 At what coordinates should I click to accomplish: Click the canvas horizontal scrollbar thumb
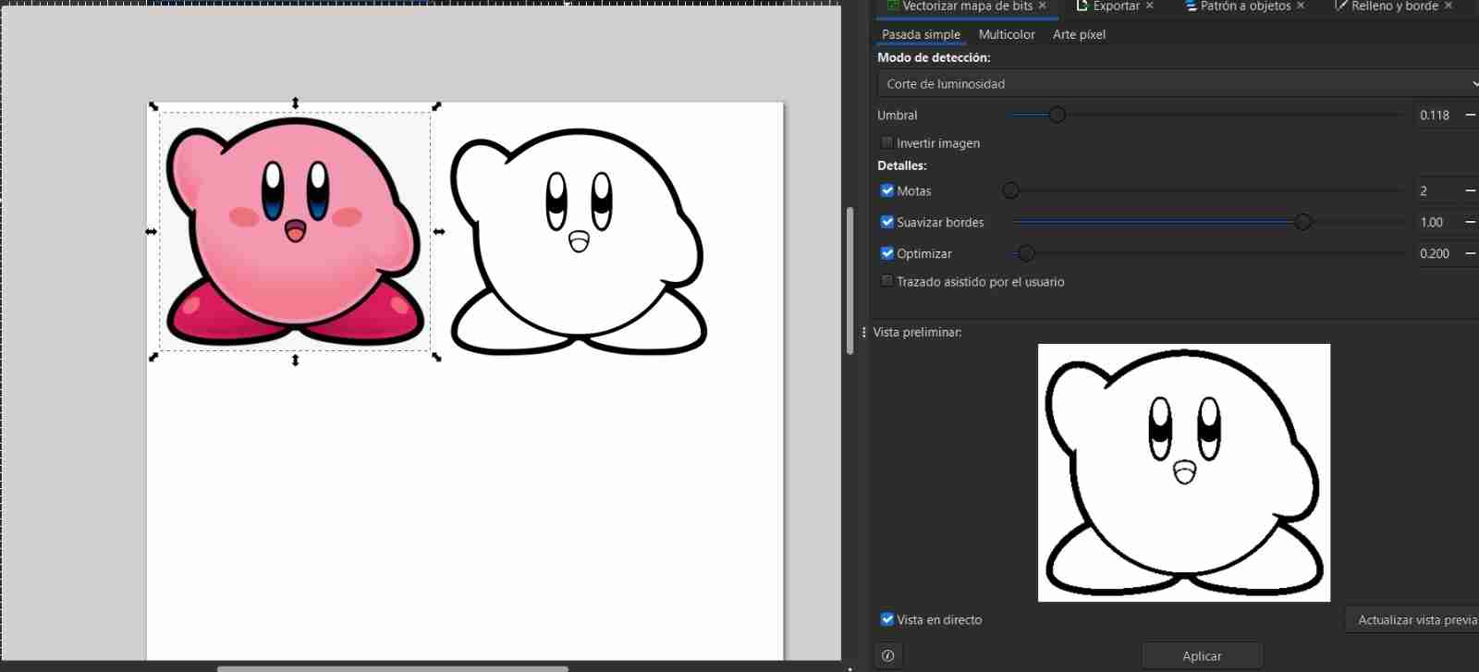(393, 668)
